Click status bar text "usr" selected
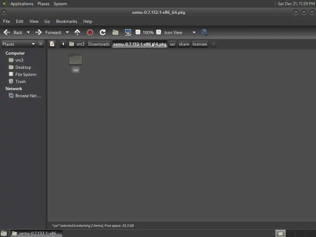Image resolution: width=316 pixels, height=237 pixels. 93,226
